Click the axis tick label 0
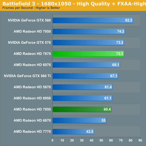 [x=53, y=140]
